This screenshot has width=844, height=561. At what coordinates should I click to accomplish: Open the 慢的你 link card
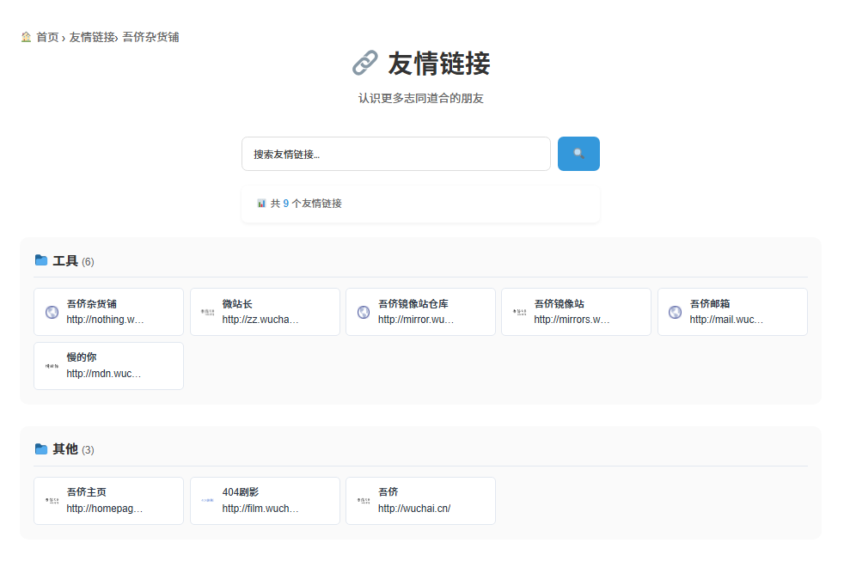pos(109,366)
